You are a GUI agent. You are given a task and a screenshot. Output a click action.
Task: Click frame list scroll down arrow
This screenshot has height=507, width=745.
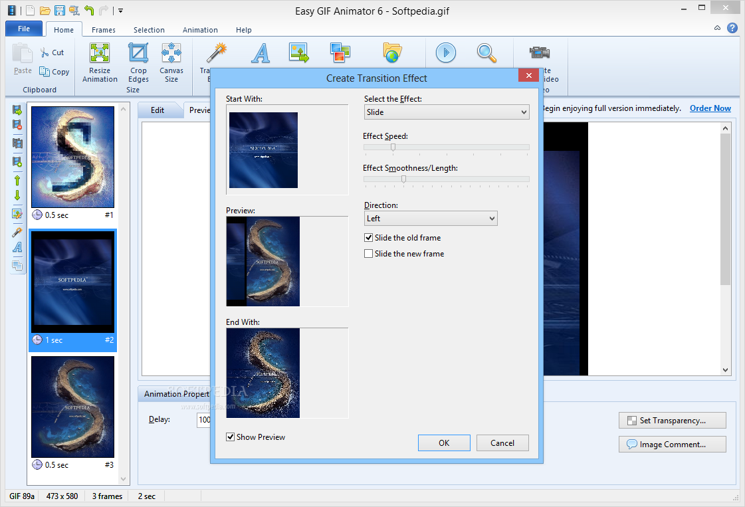click(124, 479)
